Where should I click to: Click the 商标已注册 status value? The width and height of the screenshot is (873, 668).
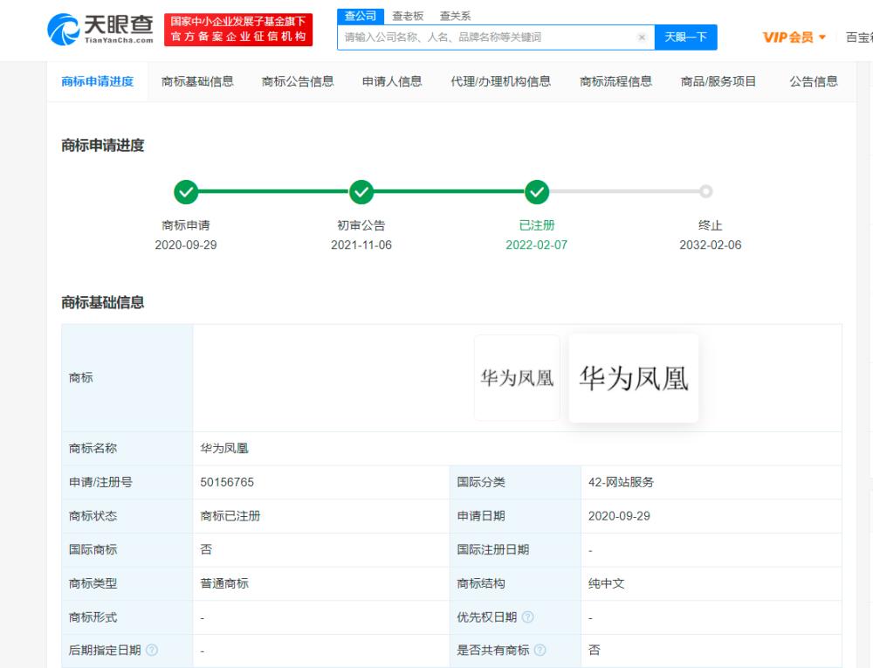coord(230,516)
